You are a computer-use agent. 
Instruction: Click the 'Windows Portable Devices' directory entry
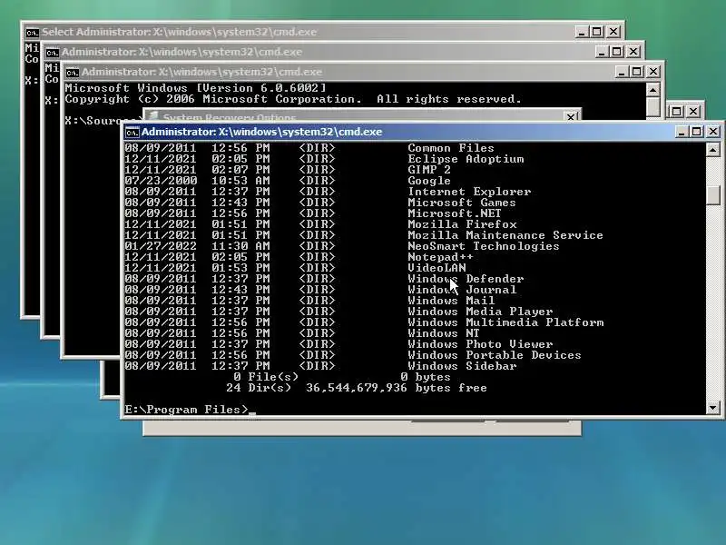[x=495, y=355]
